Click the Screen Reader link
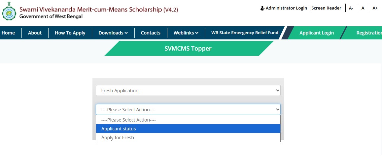382x156 pixels. click(326, 8)
